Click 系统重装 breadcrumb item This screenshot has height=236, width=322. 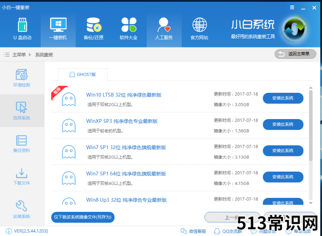pyautogui.click(x=44, y=55)
